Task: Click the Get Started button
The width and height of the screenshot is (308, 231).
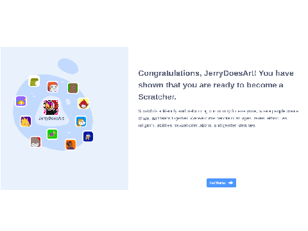Action: 221,183
